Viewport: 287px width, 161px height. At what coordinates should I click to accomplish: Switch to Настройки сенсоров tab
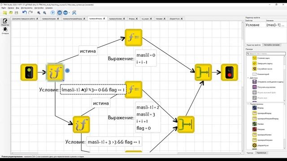[x=271, y=45]
